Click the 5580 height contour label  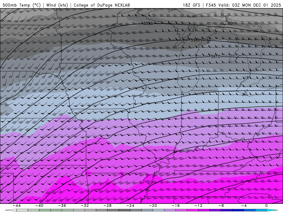tap(196, 40)
